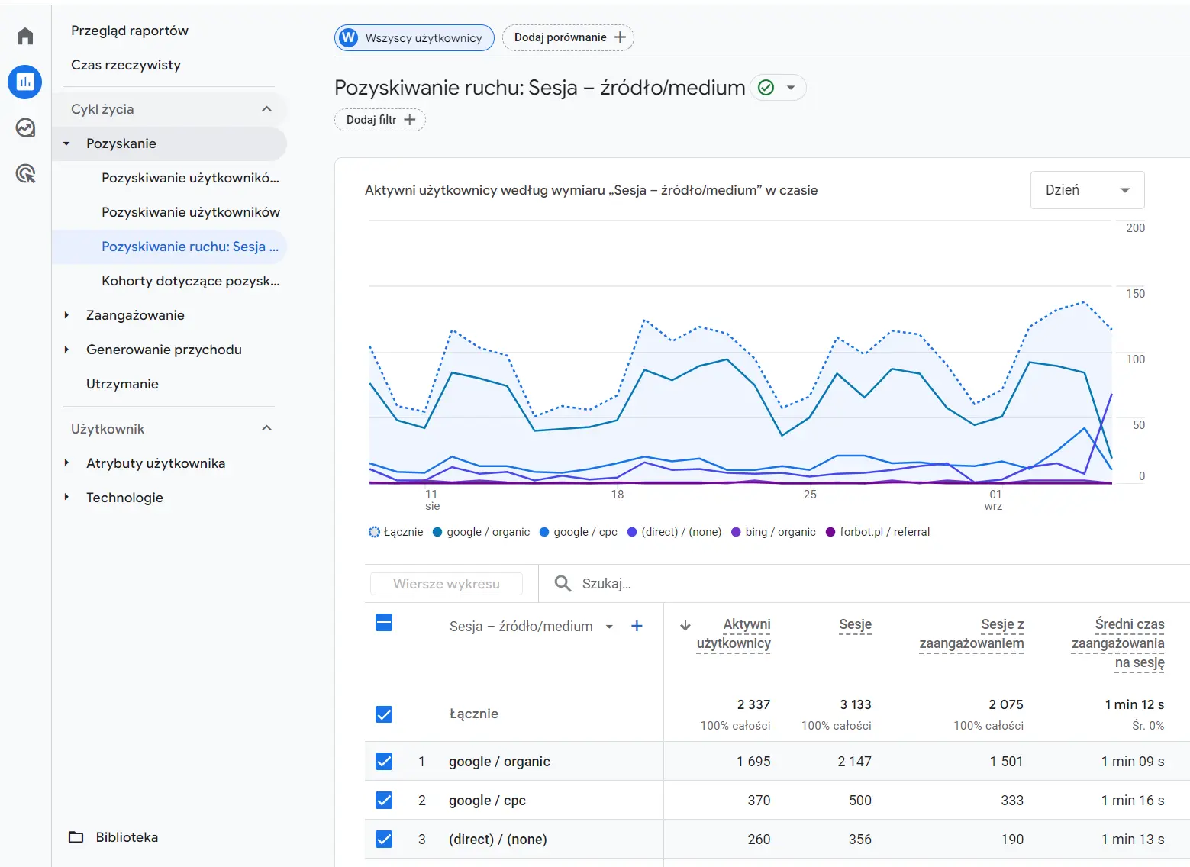
Task: Click the W avatar in Wszyscy użytkownicy chip
Action: pos(349,37)
